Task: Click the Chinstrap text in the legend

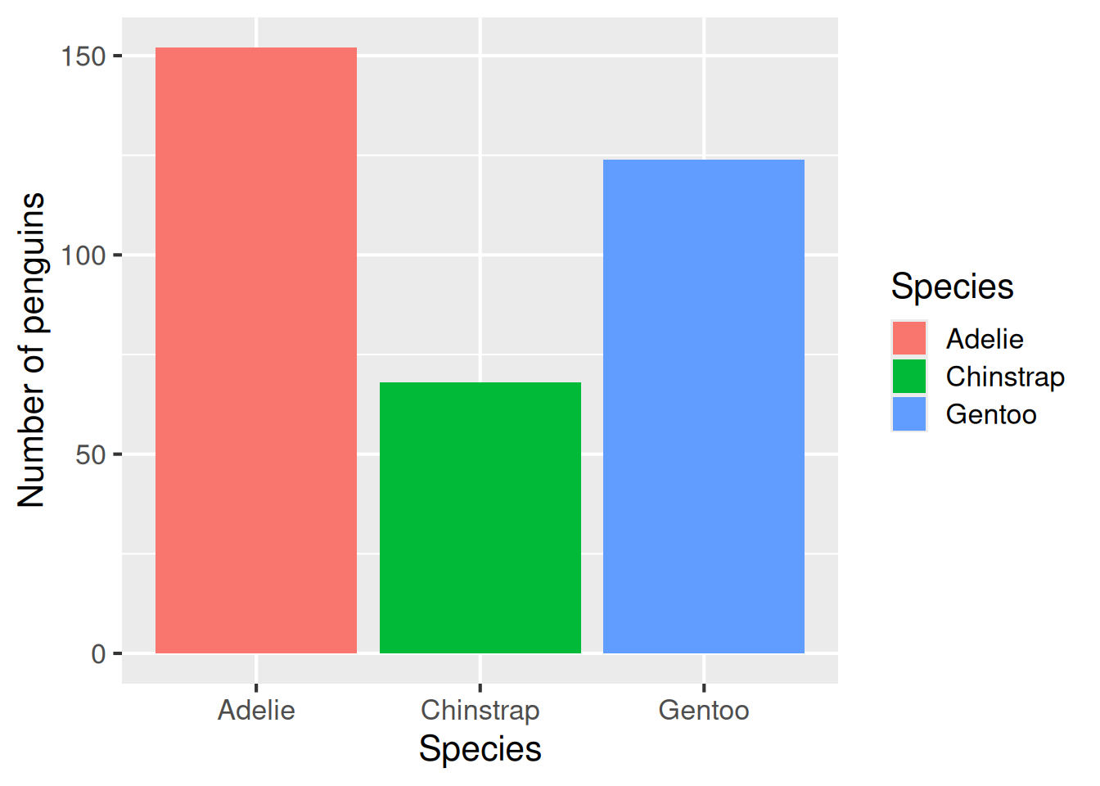Action: 1005,377
